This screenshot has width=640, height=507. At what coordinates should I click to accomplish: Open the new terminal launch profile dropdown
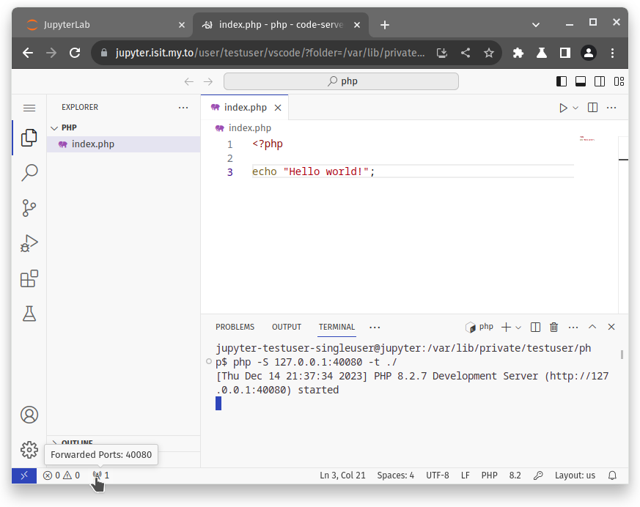(518, 327)
